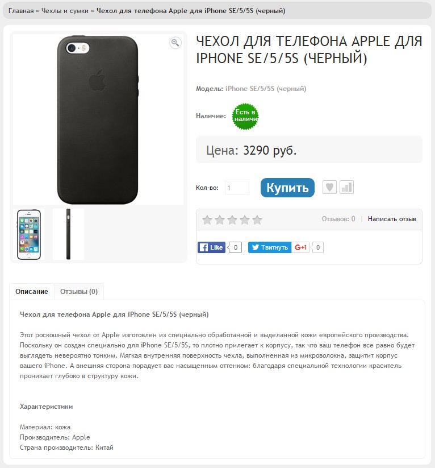Add product to comparison with chart icon

[x=346, y=188]
